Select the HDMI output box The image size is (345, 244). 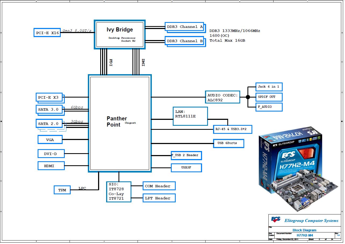[51, 166]
